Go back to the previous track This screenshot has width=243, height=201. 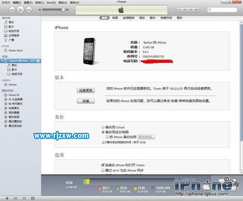(x=12, y=10)
